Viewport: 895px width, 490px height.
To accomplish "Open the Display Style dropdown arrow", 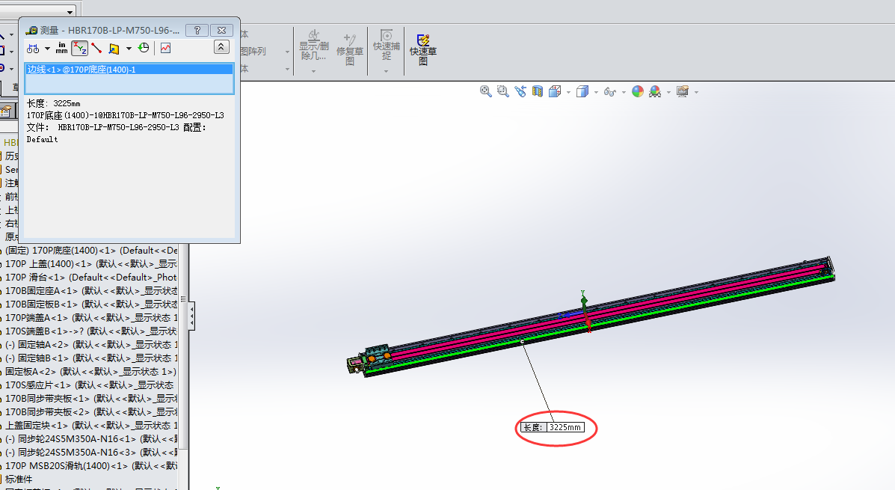I will coord(596,92).
